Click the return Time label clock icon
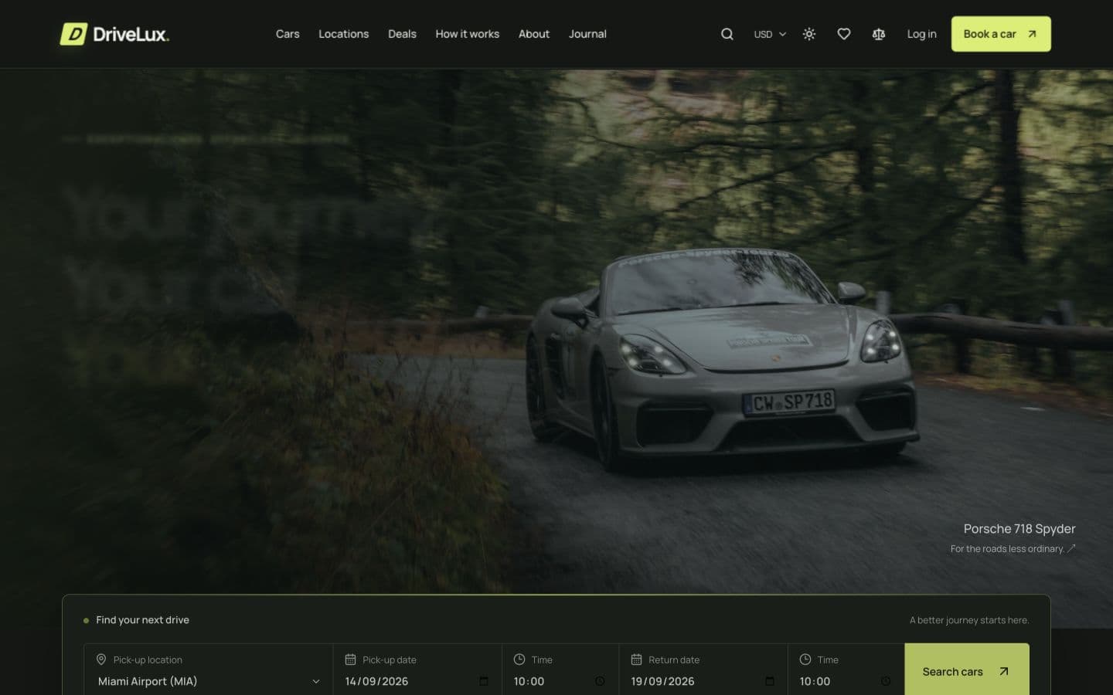1113x695 pixels. [x=805, y=659]
